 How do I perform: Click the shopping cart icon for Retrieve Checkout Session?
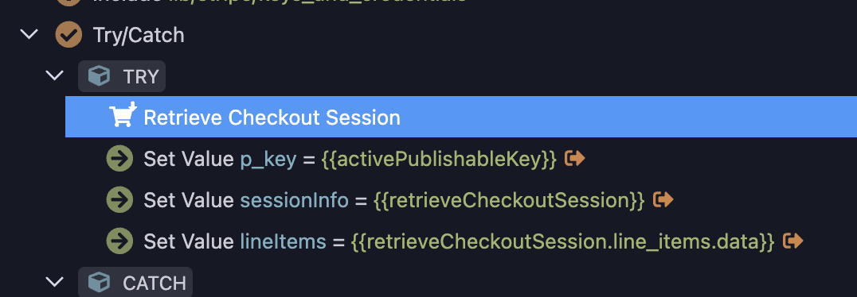123,114
